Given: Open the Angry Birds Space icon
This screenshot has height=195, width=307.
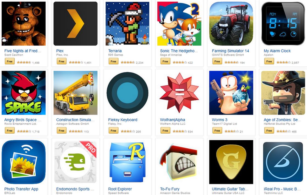Looking at the screenshot, I should pyautogui.click(x=24, y=93).
